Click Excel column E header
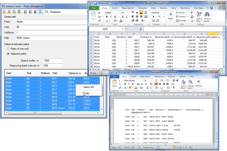 point(147,34)
